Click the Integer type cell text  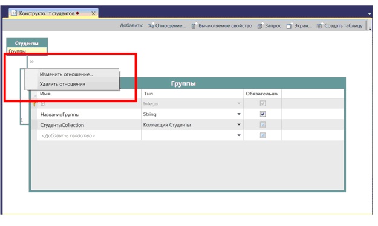point(151,103)
